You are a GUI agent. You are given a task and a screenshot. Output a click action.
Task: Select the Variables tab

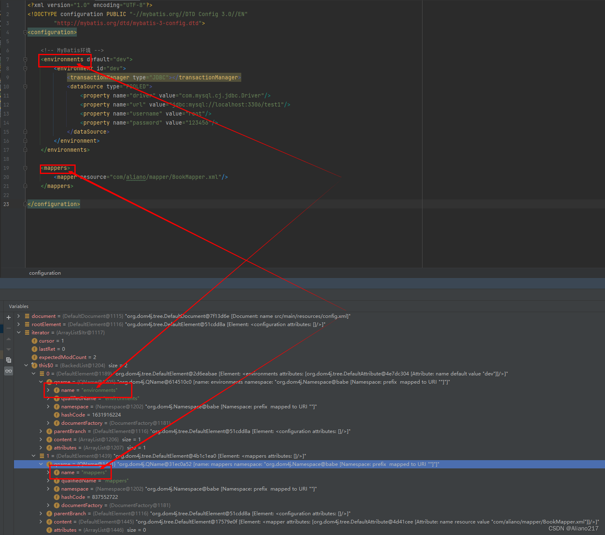click(x=19, y=306)
